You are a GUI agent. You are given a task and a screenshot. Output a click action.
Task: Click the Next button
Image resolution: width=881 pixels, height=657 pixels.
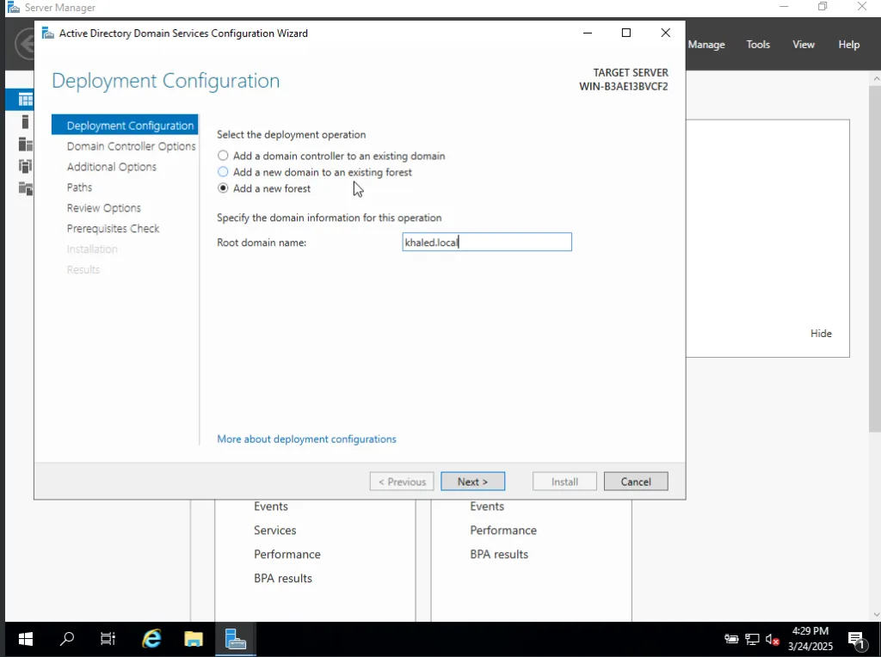point(472,482)
